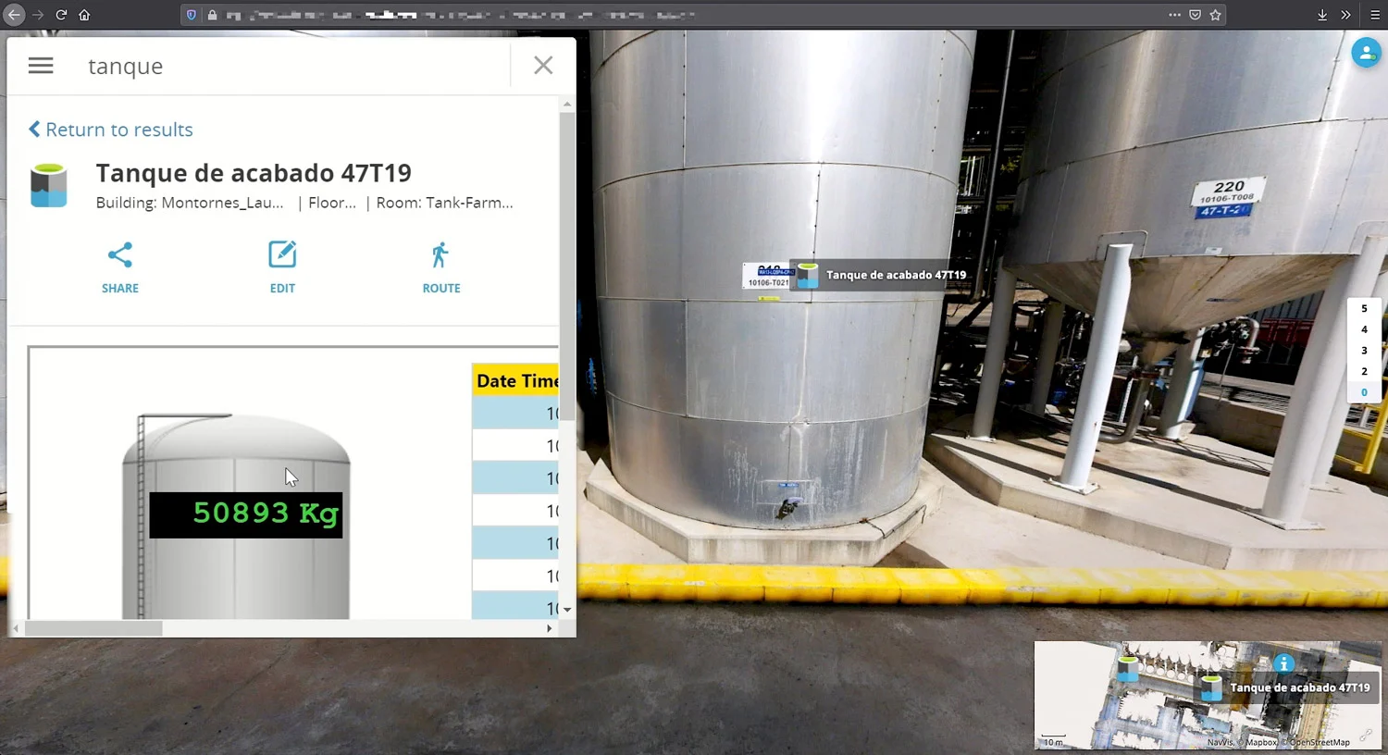Expand browser toolbar overflow chevrons
1388x755 pixels.
[1345, 15]
